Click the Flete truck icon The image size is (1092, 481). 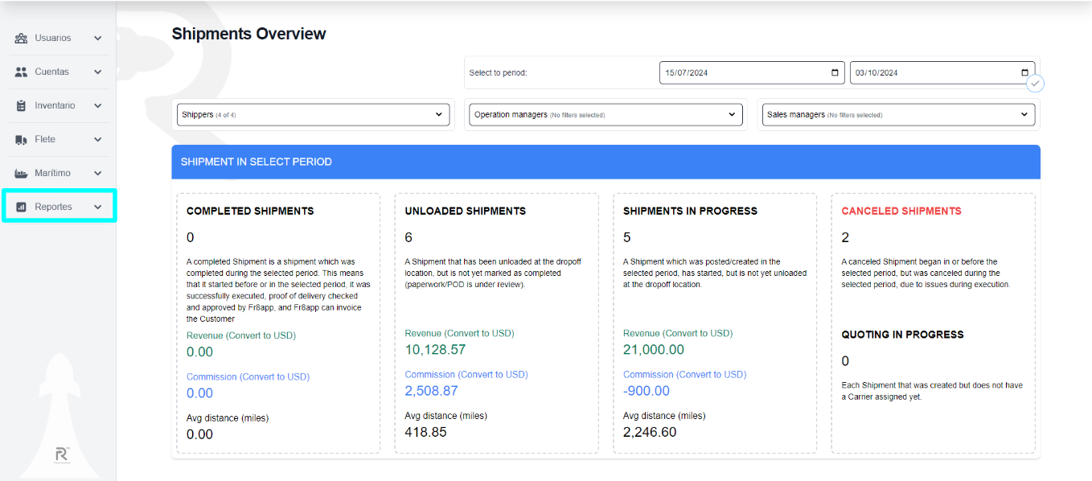click(19, 138)
